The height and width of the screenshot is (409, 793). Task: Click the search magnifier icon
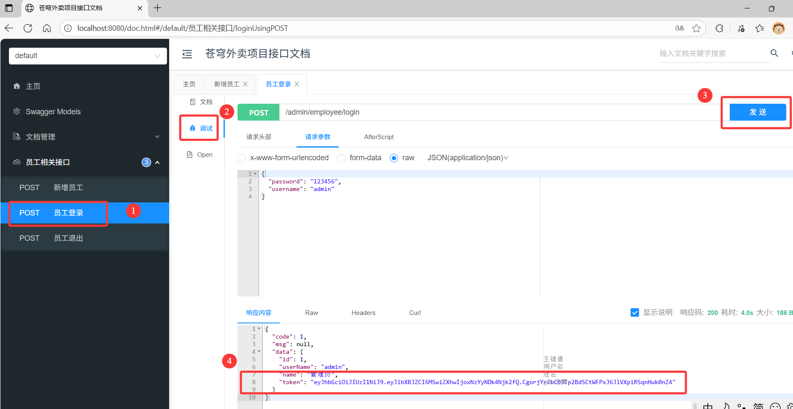[774, 53]
